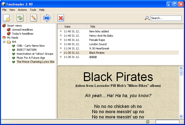Click the pencil edit toolbar icon
This screenshot has height=125, width=185.
(34, 18)
